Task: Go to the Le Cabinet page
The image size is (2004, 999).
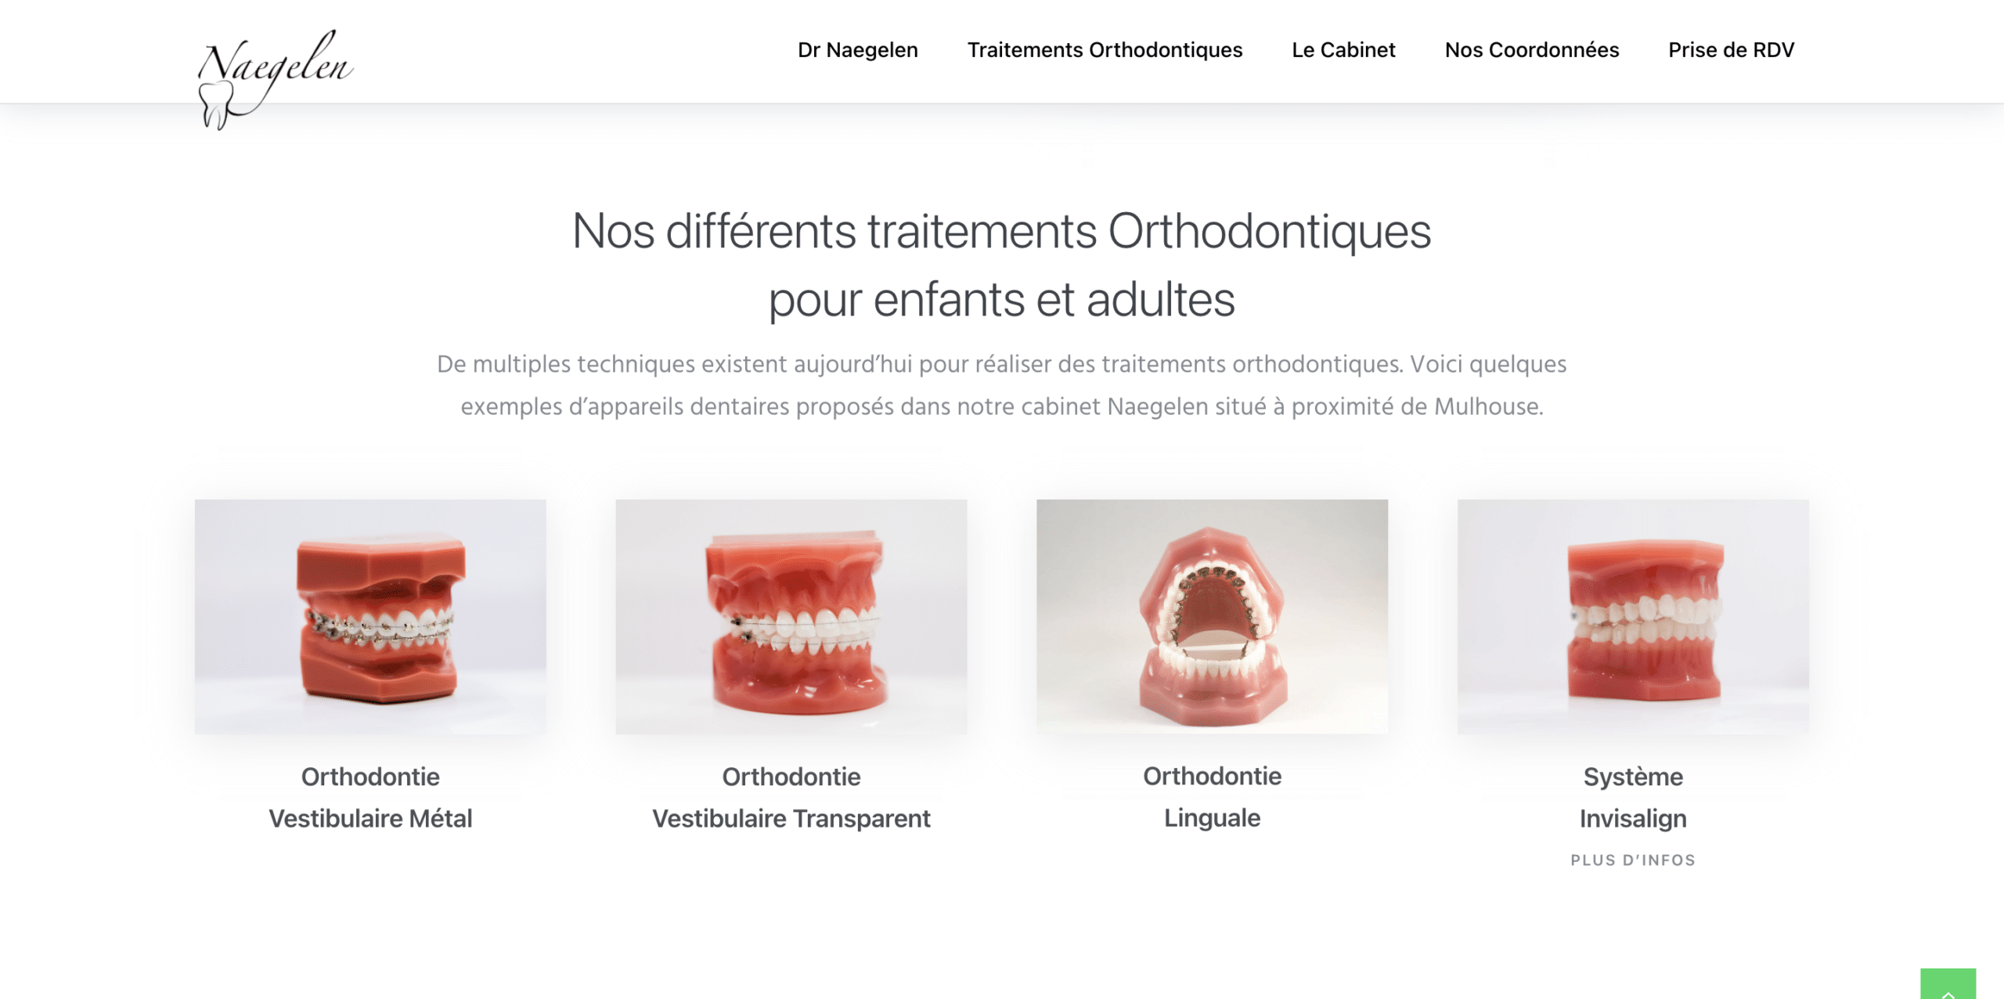Action: tap(1343, 50)
